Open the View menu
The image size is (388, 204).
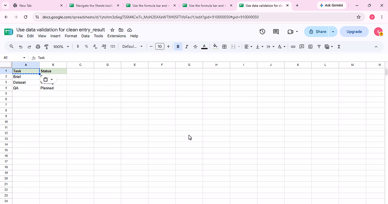pos(42,36)
